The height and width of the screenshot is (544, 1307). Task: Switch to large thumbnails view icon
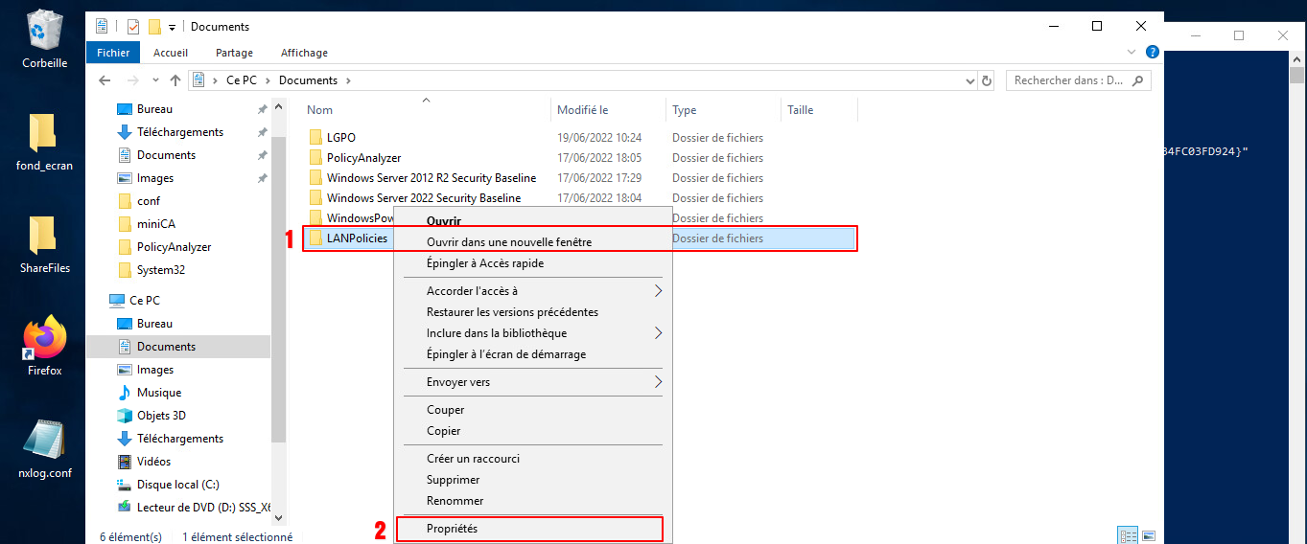[1148, 535]
